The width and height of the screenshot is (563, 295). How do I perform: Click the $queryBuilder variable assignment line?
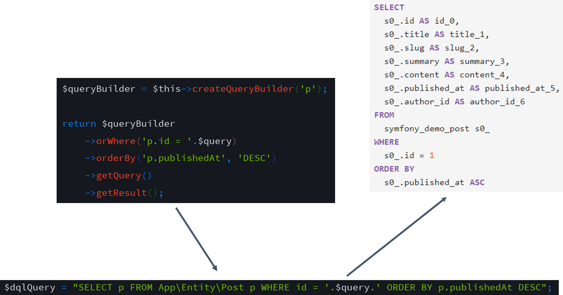click(x=195, y=89)
